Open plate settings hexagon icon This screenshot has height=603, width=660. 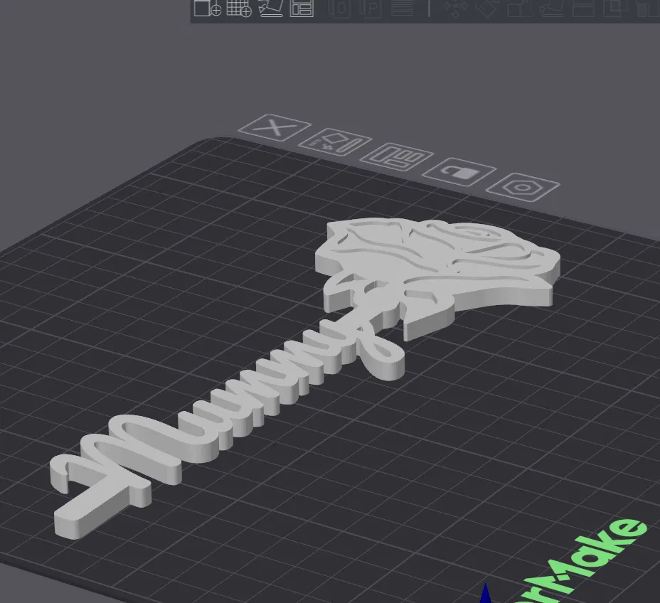coord(522,187)
